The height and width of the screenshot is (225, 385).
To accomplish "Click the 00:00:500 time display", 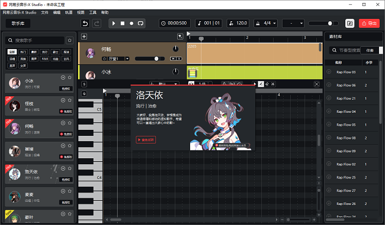I will [x=174, y=23].
